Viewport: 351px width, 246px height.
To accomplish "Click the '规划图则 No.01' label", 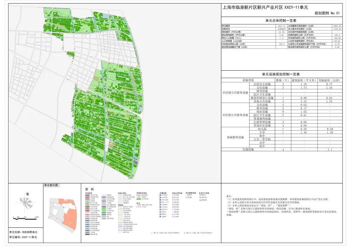I will (327, 13).
